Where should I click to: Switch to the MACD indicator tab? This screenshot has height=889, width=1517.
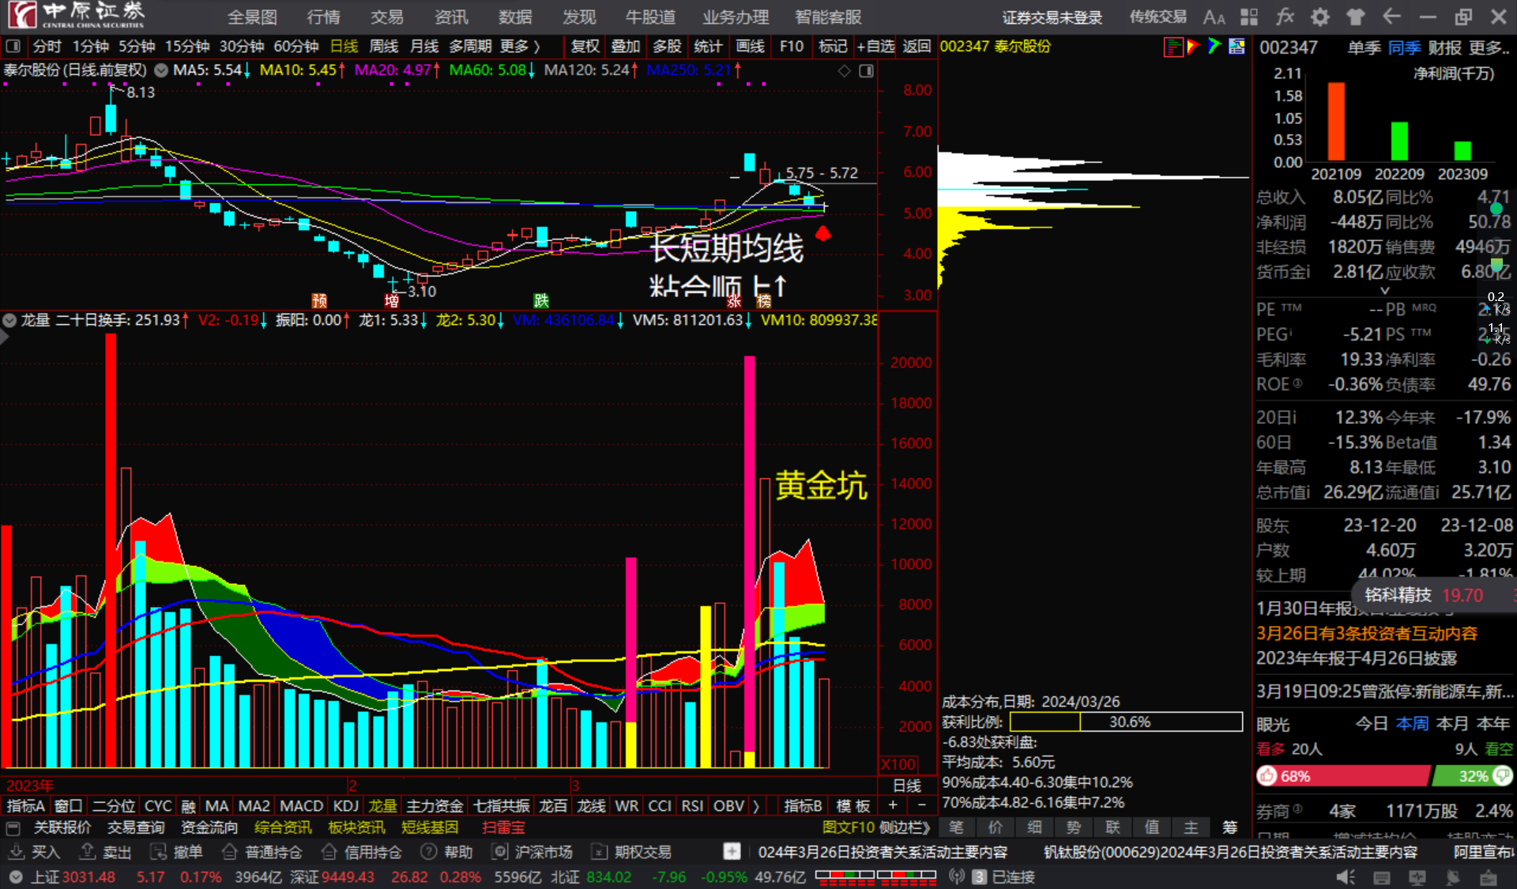coord(301,806)
